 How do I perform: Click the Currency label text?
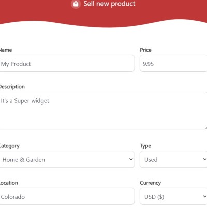coord(151,183)
